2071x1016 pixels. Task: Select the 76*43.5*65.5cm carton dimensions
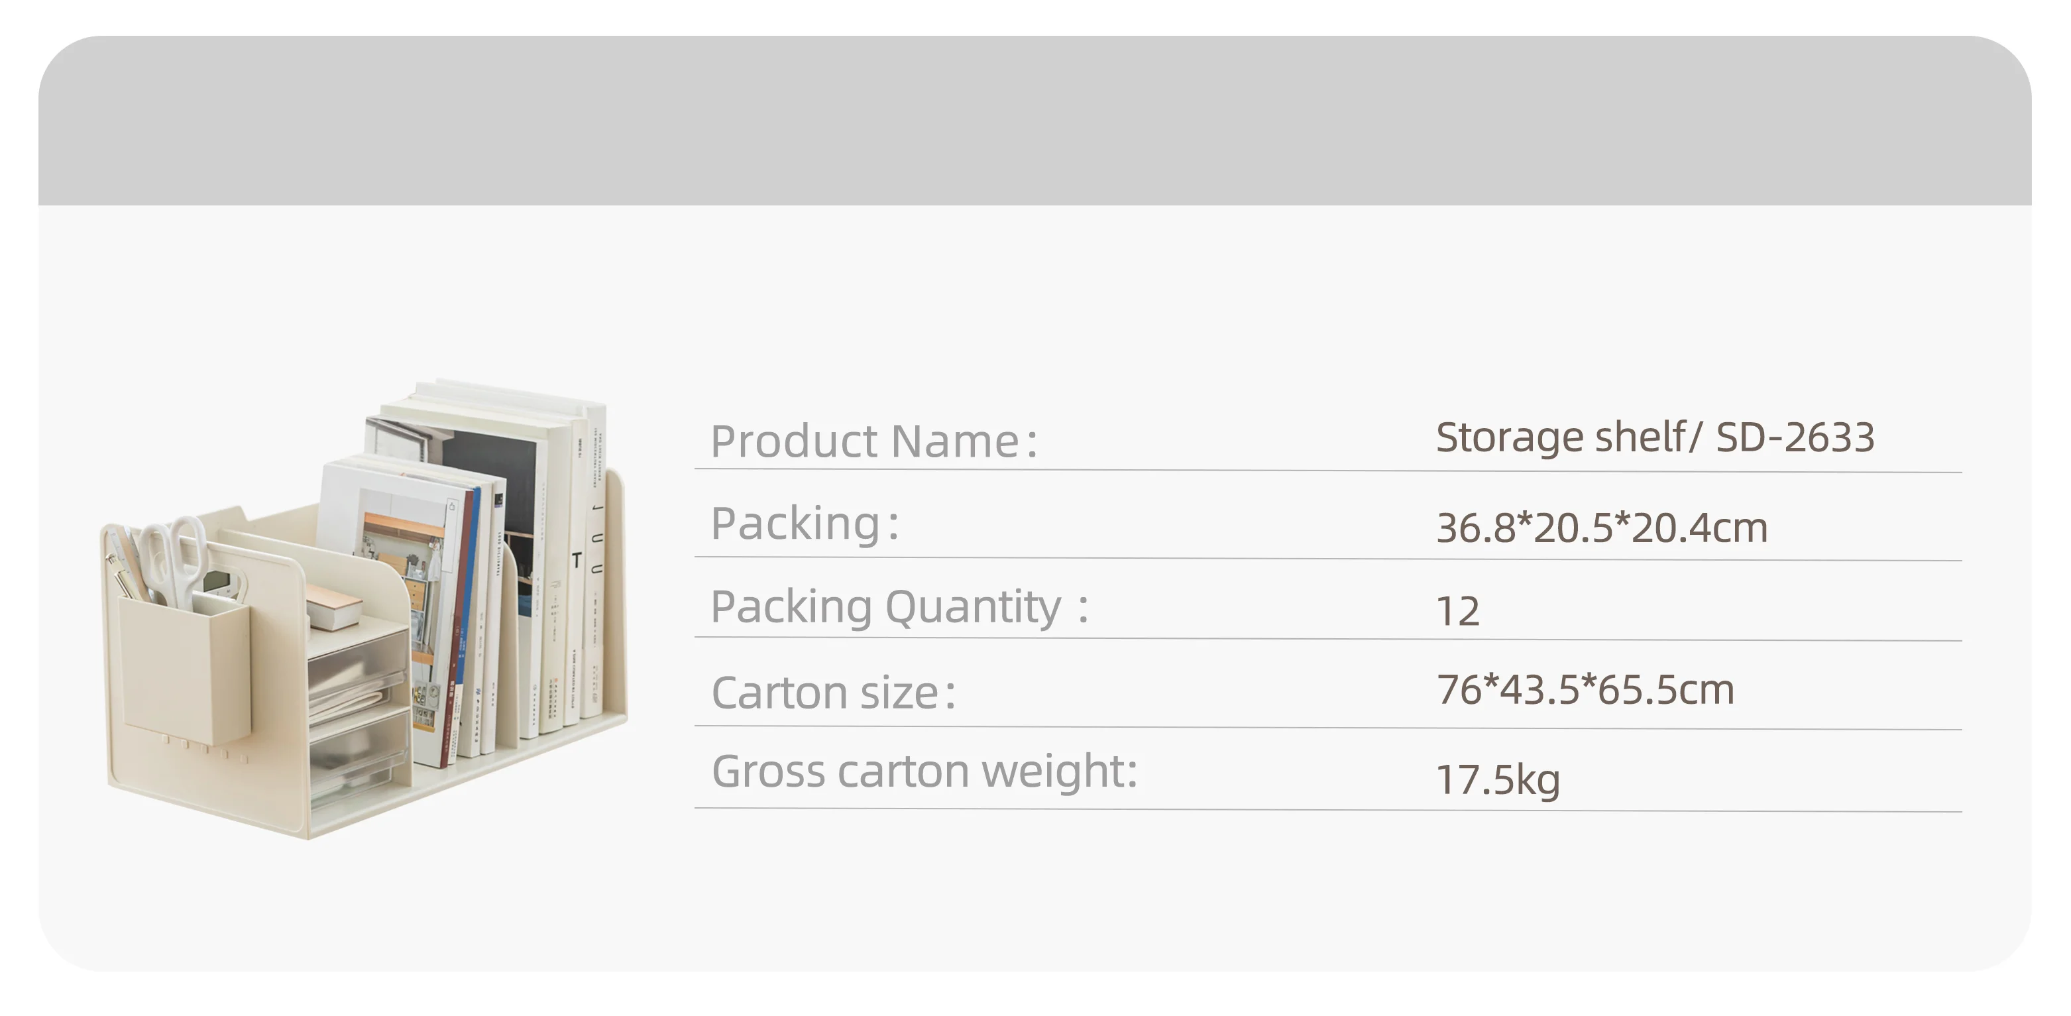click(x=1585, y=690)
